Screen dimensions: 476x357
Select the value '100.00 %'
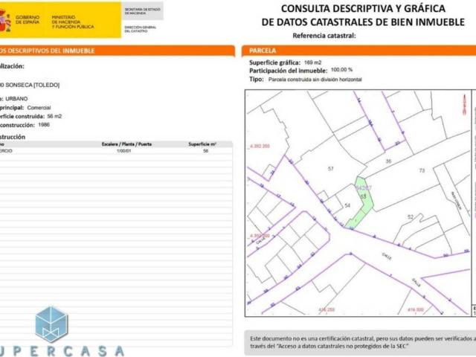(341, 70)
